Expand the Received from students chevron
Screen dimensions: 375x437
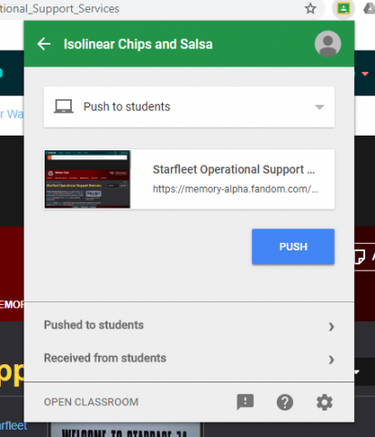[x=331, y=360]
